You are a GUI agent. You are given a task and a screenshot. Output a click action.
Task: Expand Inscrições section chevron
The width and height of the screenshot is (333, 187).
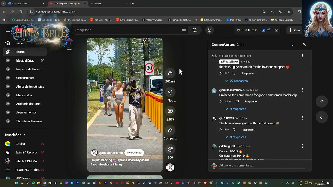click(x=25, y=135)
